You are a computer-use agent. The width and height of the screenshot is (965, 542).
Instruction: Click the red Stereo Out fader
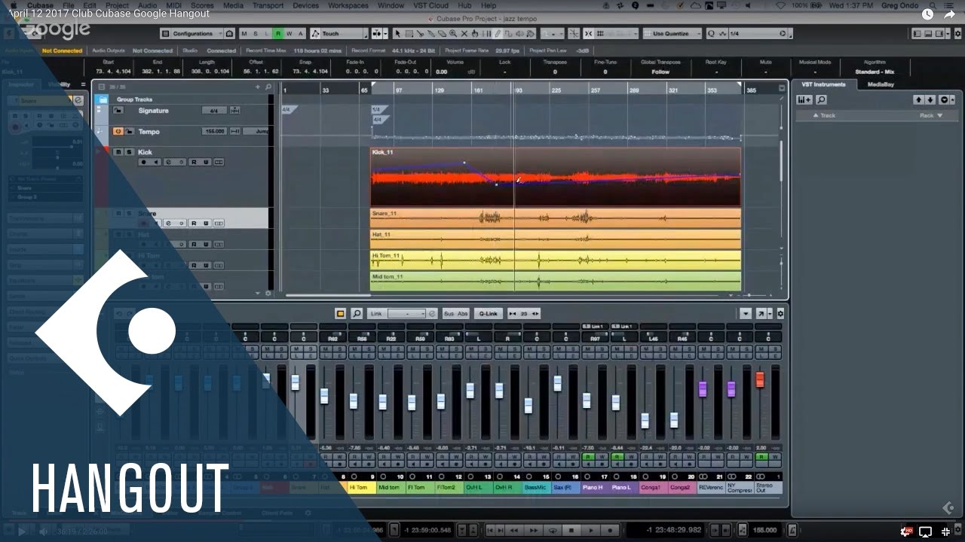[760, 379]
